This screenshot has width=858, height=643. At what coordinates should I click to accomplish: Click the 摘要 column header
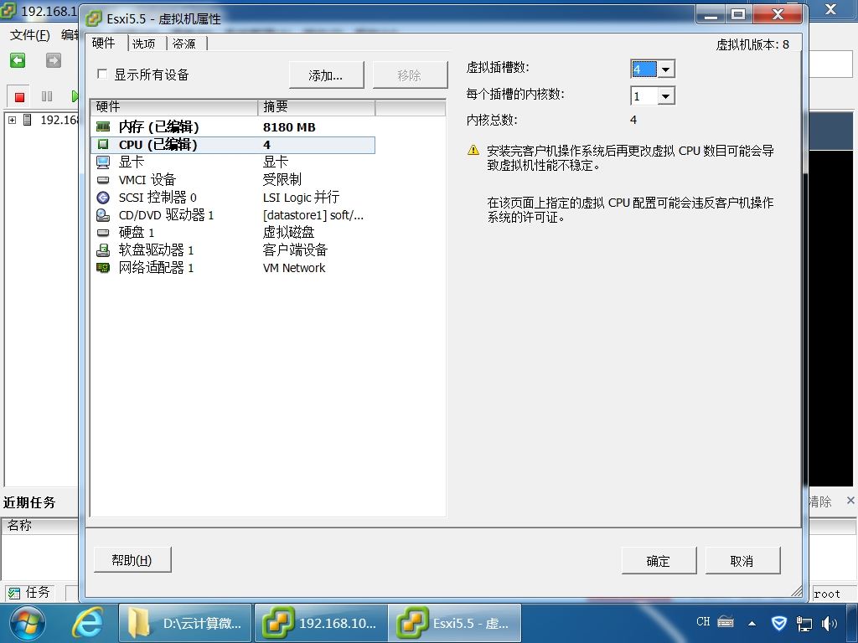[x=316, y=106]
